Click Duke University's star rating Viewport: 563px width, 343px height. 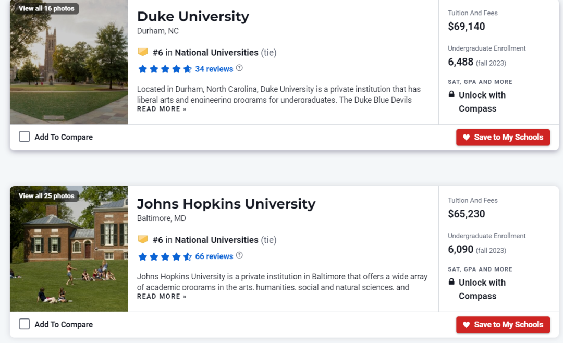tap(165, 69)
